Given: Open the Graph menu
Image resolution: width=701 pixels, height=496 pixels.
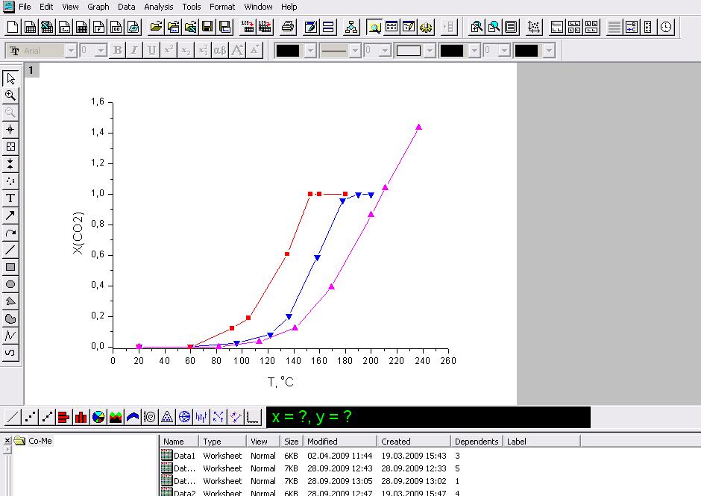Looking at the screenshot, I should click(98, 7).
